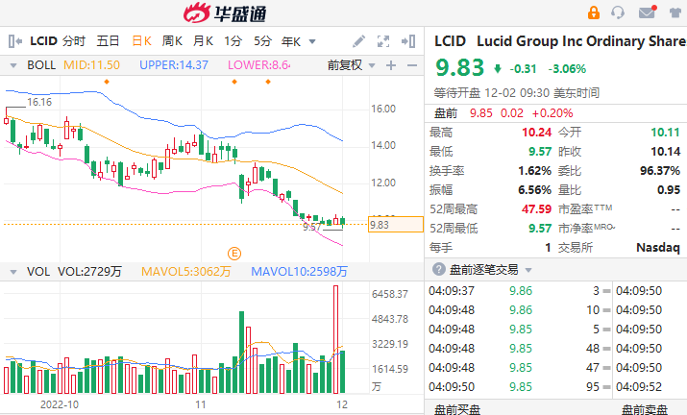
Task: Switch to 分时 chart tab
Action: pos(74,41)
